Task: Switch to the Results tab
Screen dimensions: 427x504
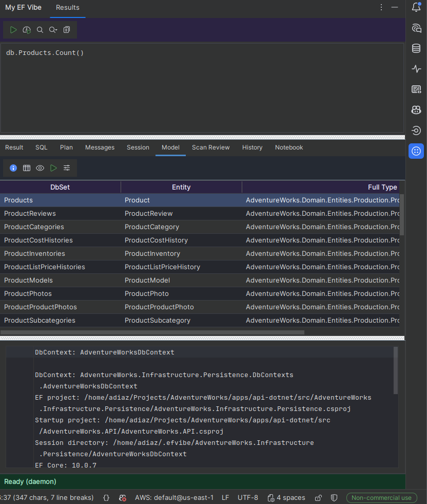Action: pyautogui.click(x=67, y=7)
